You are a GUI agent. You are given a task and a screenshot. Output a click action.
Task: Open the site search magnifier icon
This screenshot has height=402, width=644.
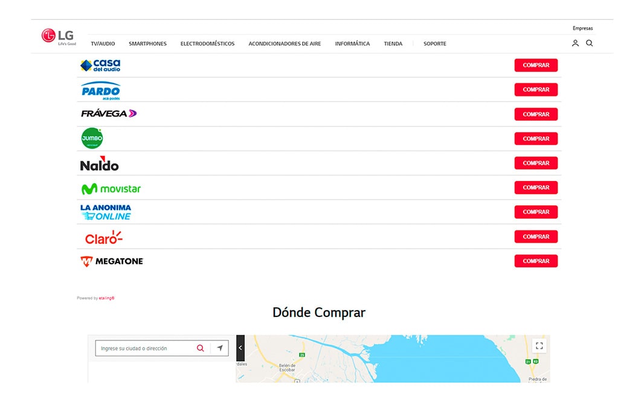click(x=590, y=43)
